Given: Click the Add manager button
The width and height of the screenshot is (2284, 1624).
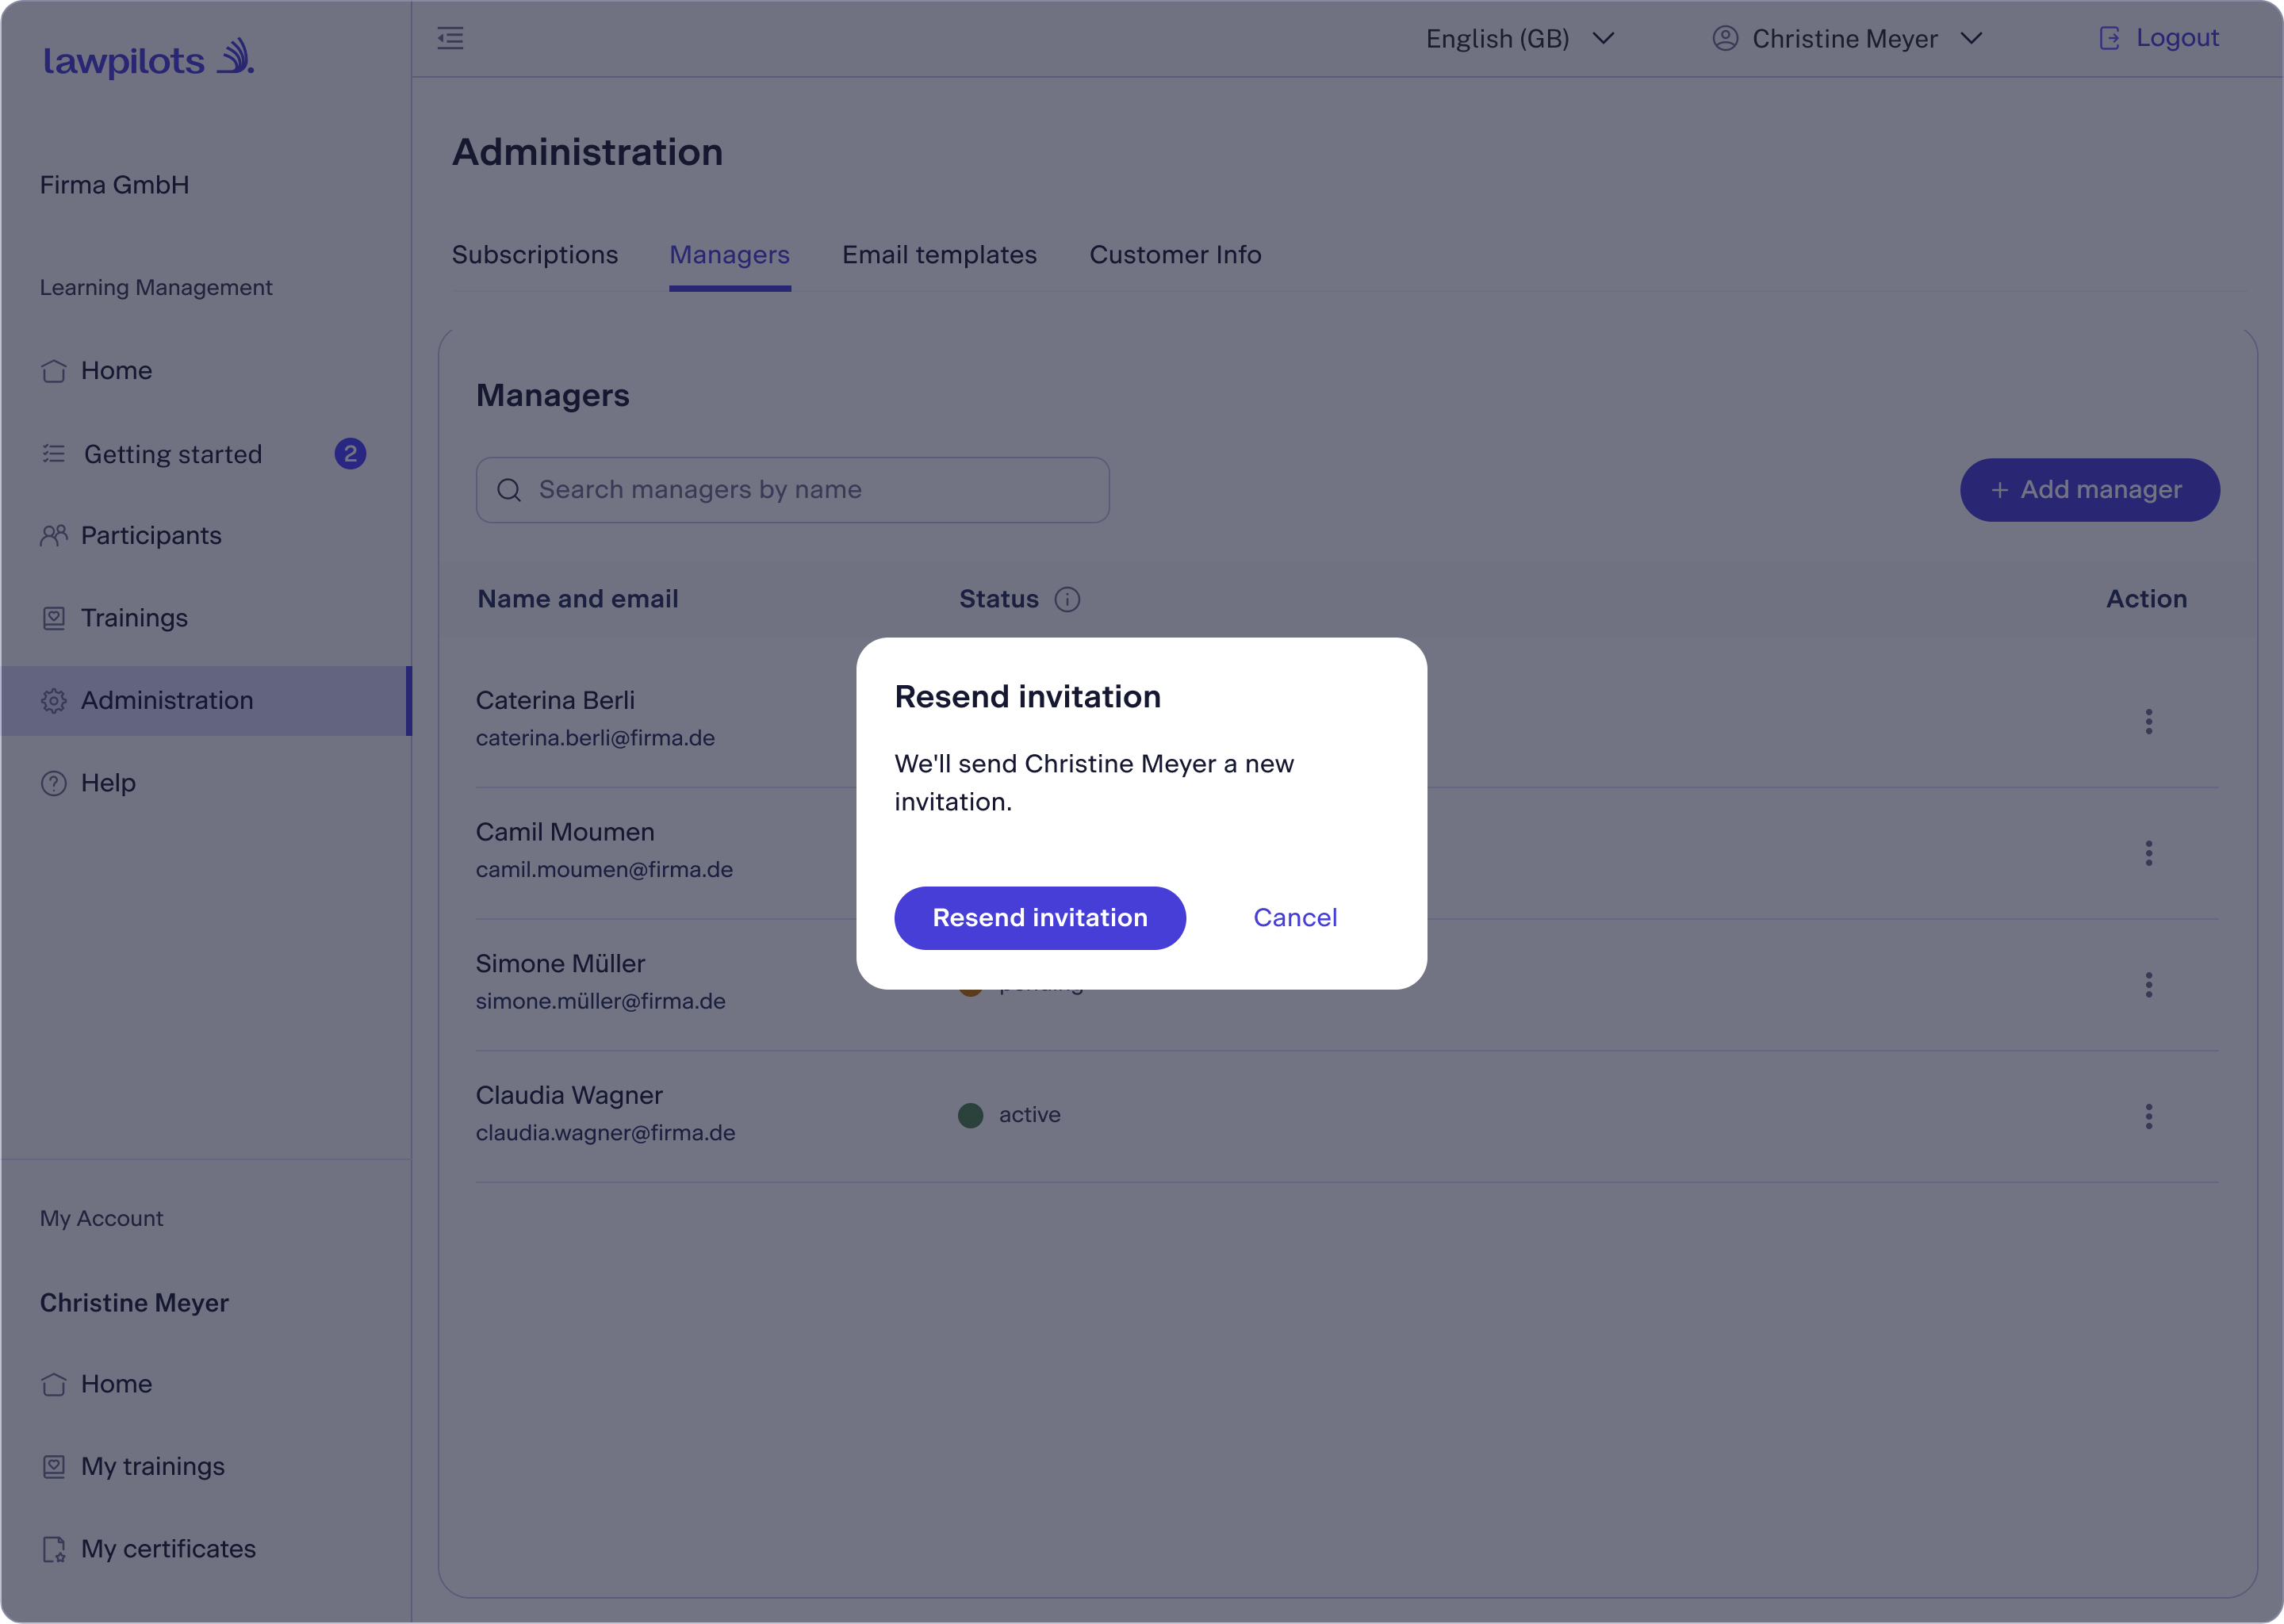Looking at the screenshot, I should point(2089,490).
